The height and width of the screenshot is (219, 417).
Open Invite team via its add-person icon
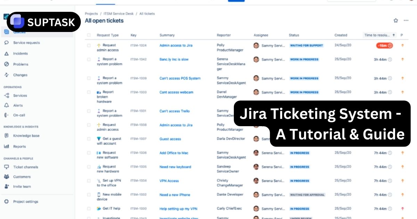6,186
